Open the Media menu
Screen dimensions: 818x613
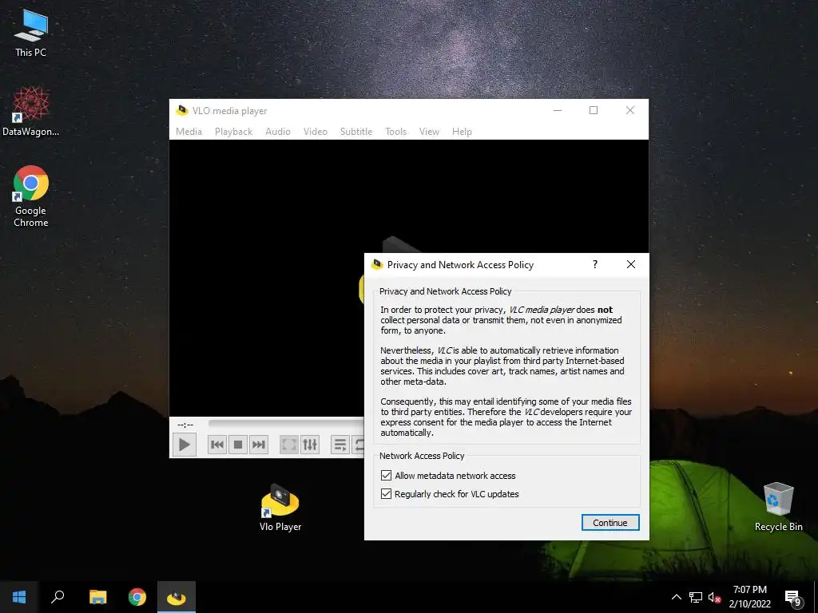point(189,132)
